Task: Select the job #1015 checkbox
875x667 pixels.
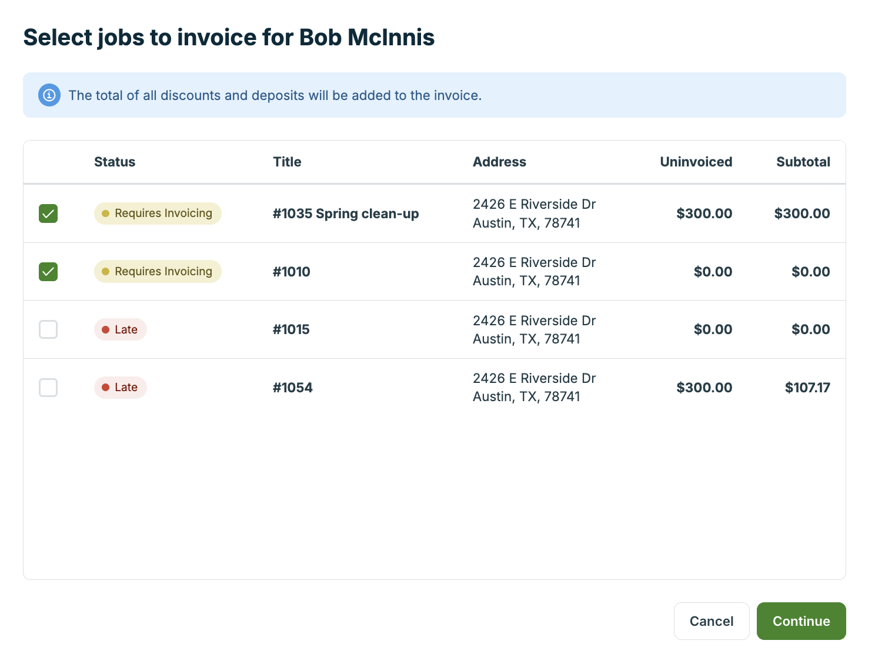Action: tap(48, 329)
